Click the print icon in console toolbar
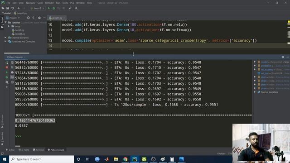 (12, 72)
